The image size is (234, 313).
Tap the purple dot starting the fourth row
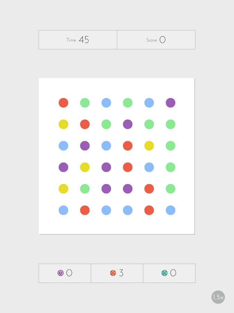[63, 167]
